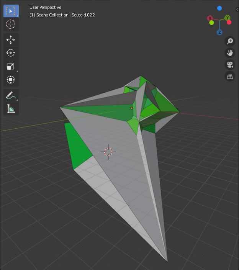Click the 'User Perspective' view label
The image size is (239, 270).
click(x=46, y=7)
